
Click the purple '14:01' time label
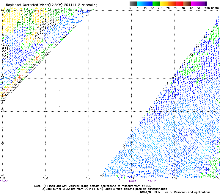[132, 181]
